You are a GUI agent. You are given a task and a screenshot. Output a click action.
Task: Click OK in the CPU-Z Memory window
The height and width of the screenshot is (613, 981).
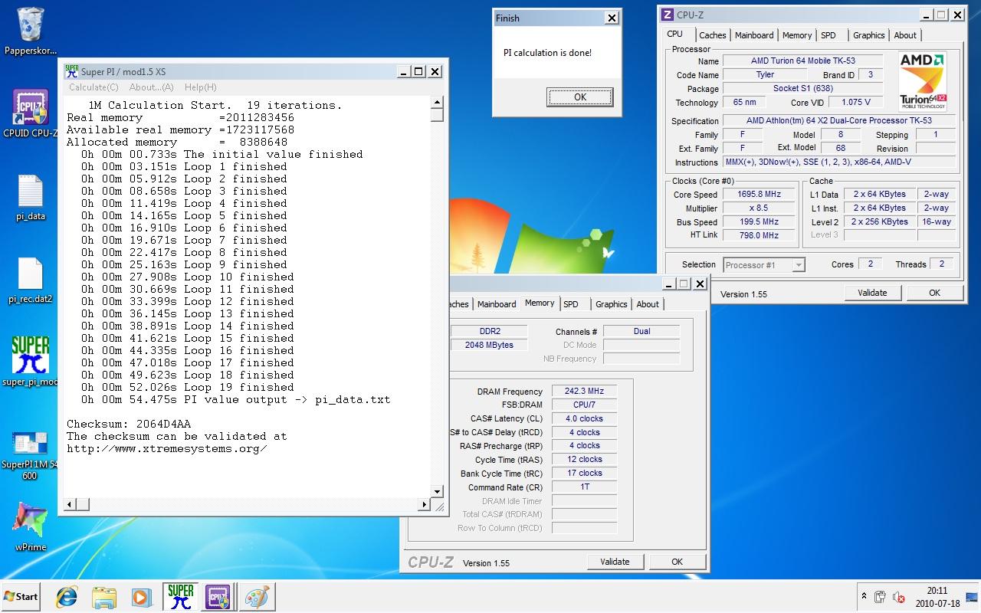pyautogui.click(x=677, y=562)
